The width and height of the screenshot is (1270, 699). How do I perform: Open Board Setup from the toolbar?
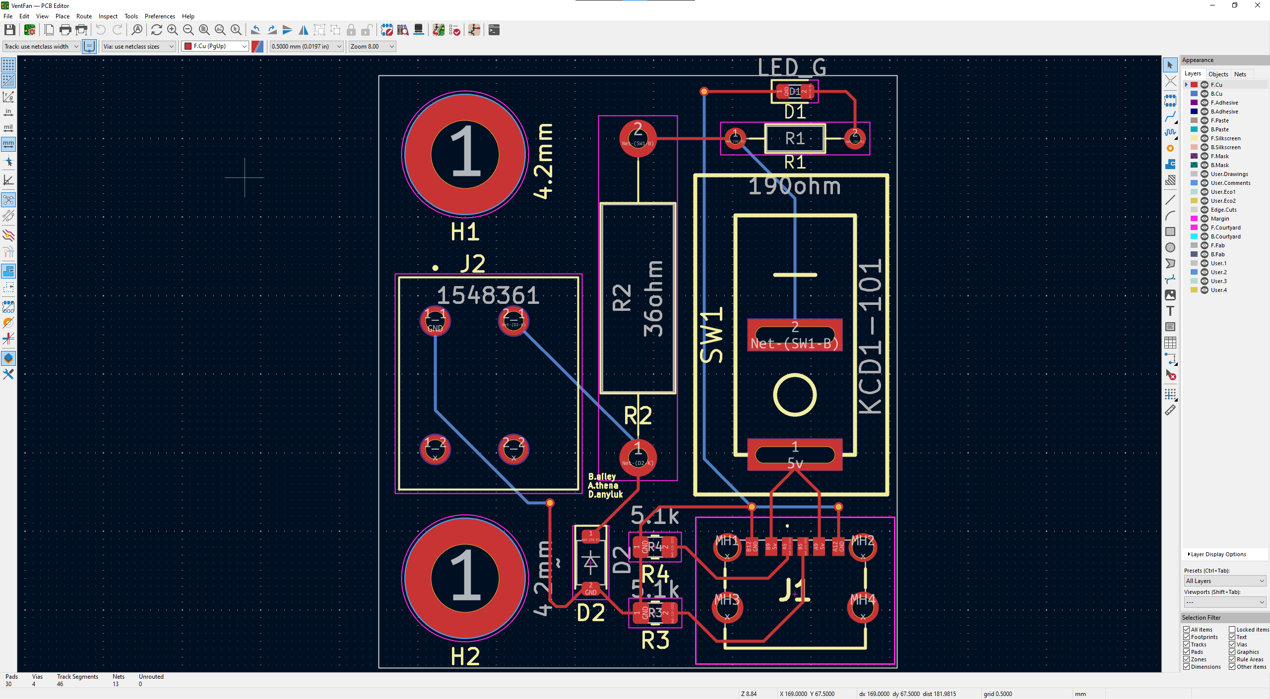click(30, 30)
